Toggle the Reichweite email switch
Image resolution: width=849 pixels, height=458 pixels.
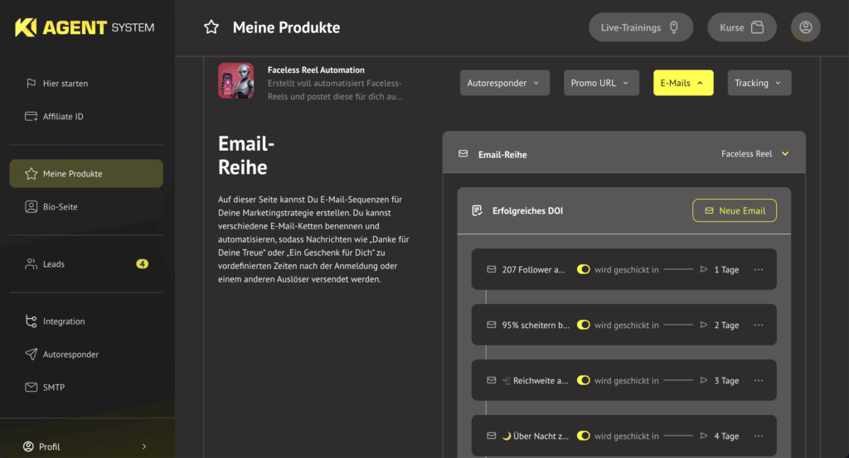583,381
